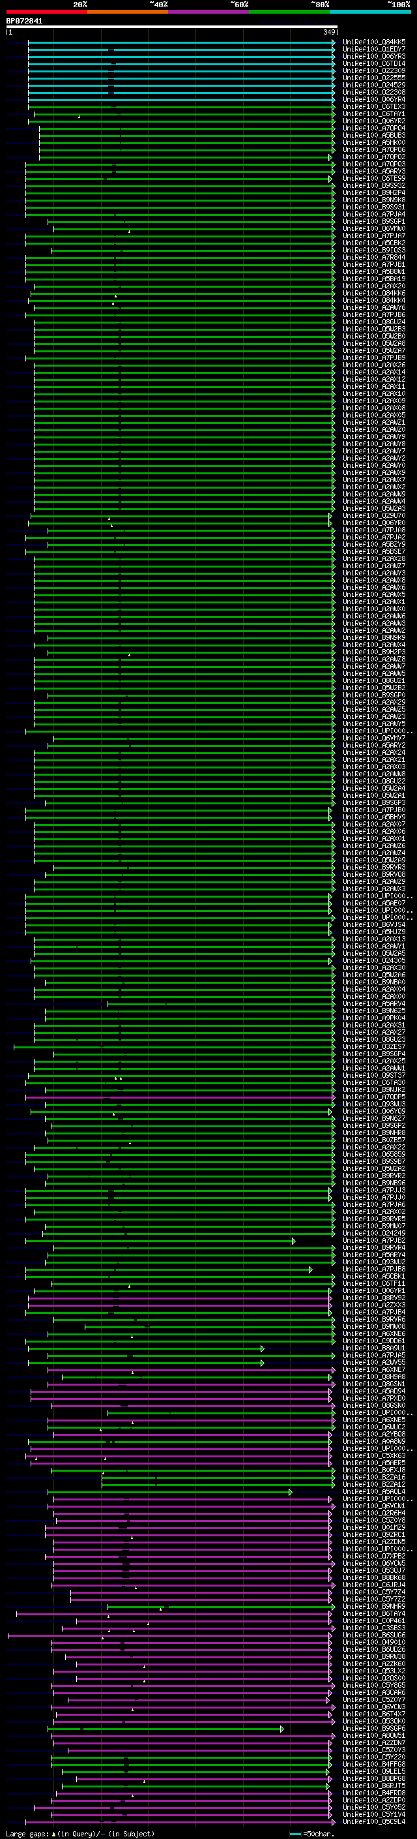This screenshot has height=1839, width=417.
Task: Select label UniRef100_C0P461
Action: [x=373, y=1620]
